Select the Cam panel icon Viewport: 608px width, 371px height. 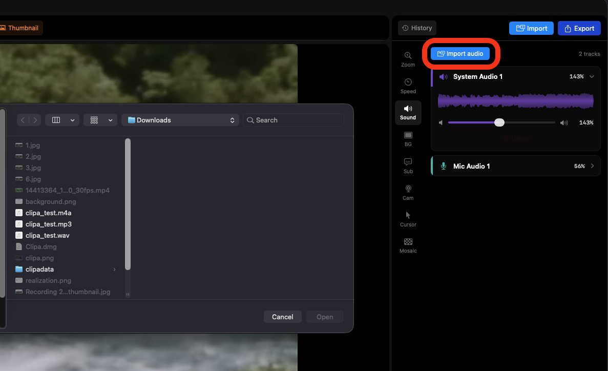(408, 192)
